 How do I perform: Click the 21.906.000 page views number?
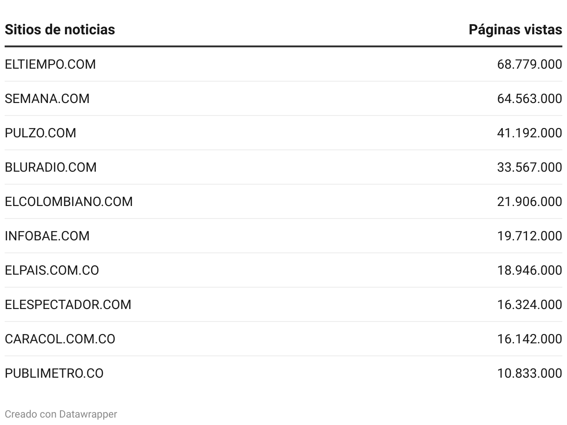pos(529,202)
